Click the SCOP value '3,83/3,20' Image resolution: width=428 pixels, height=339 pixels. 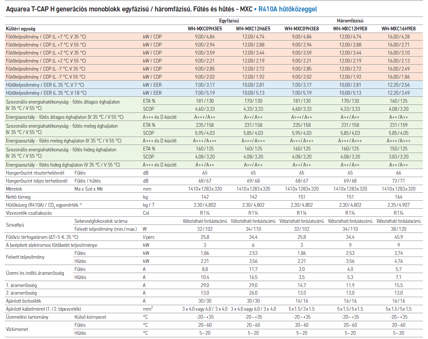[x=398, y=157]
